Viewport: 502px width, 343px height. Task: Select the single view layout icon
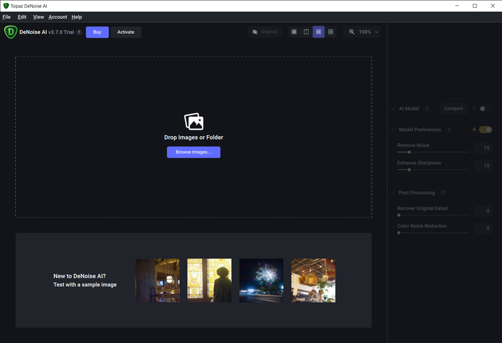[294, 32]
